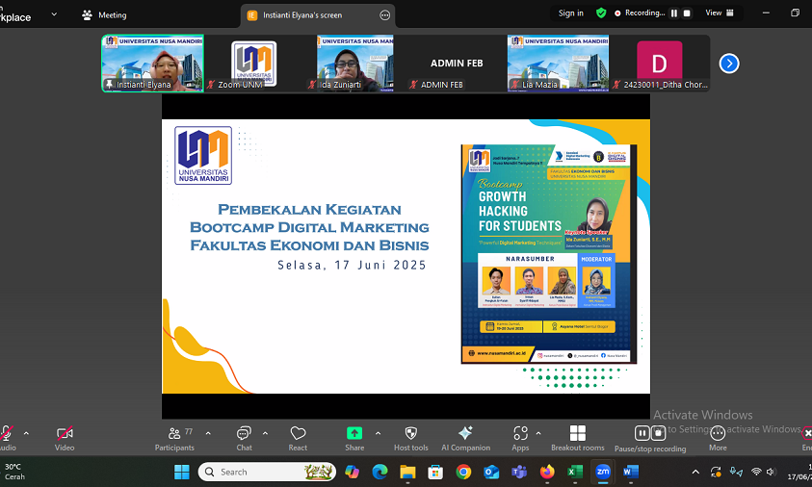
Task: Expand the Participants options caret
Action: (x=208, y=433)
